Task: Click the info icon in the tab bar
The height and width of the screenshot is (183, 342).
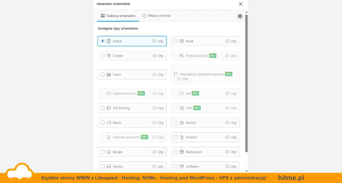Action: click(x=240, y=16)
